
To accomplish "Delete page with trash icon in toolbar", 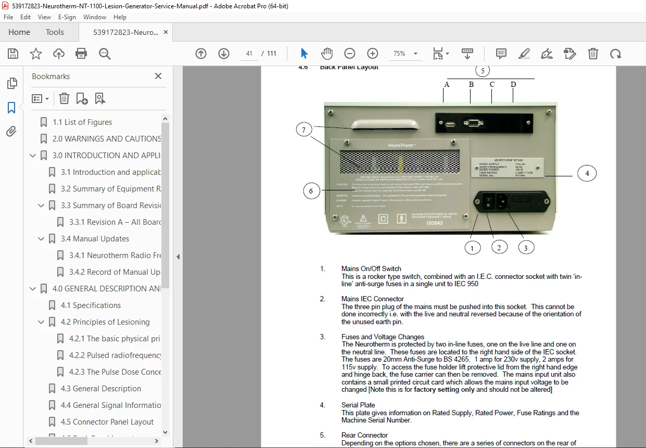I will 593,54.
